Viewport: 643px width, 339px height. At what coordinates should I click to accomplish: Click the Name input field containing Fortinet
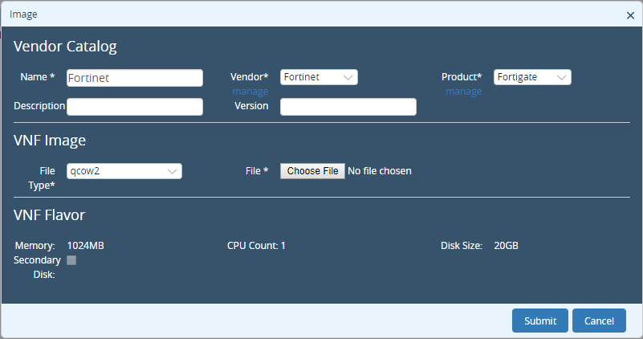coord(135,78)
